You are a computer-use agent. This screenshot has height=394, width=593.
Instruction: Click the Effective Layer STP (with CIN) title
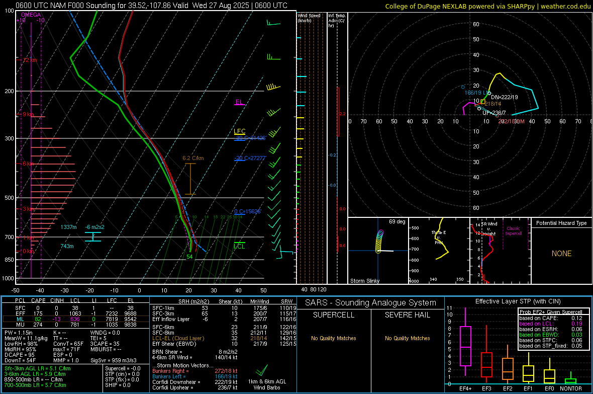(518, 301)
